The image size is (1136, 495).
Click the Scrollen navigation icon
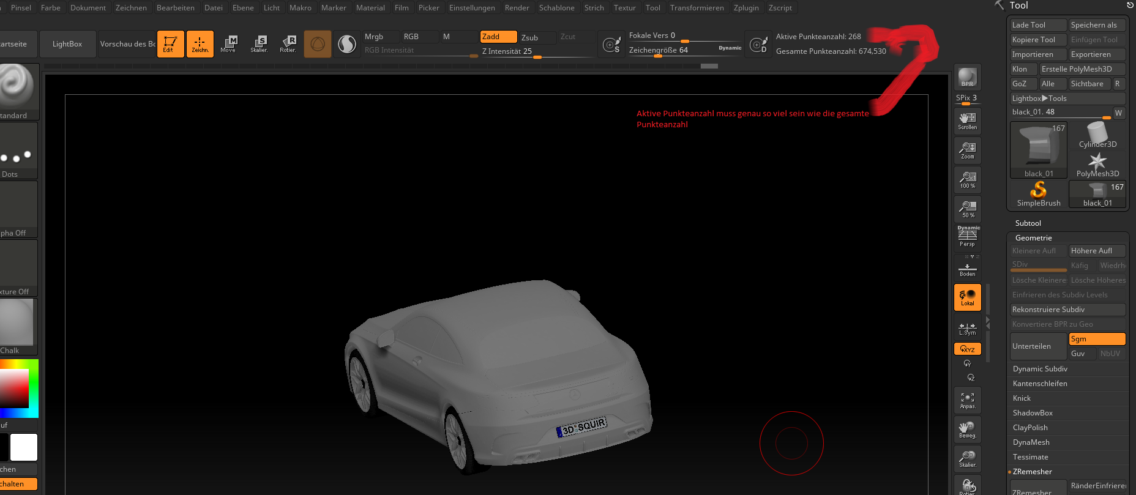click(x=968, y=121)
